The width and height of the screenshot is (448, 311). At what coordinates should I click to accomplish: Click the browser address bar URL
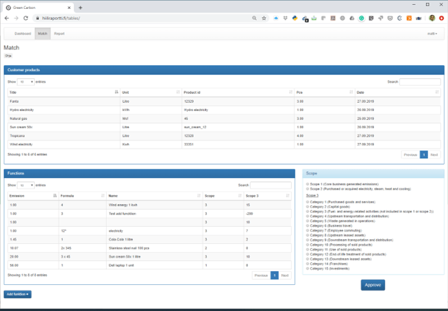[x=61, y=18]
